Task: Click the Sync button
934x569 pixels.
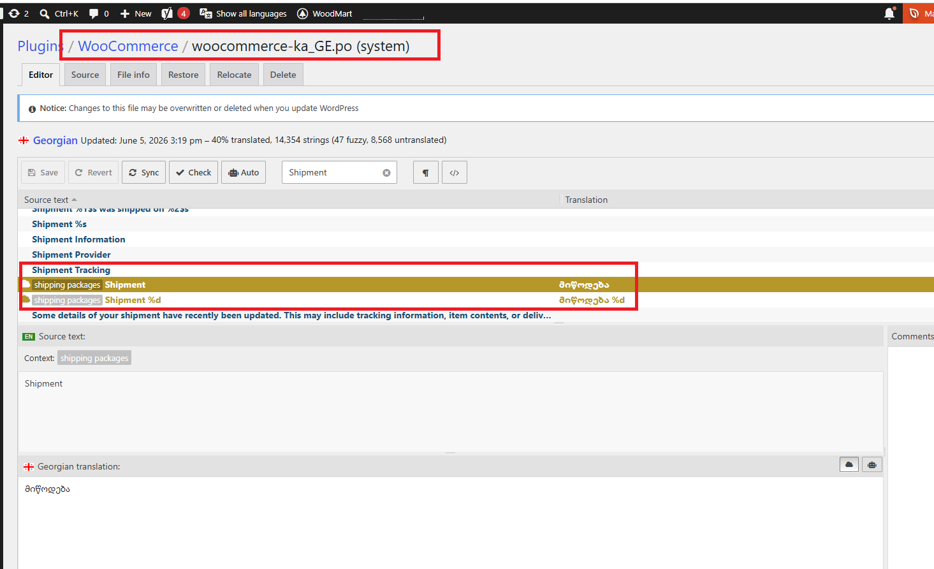Action: coord(144,172)
